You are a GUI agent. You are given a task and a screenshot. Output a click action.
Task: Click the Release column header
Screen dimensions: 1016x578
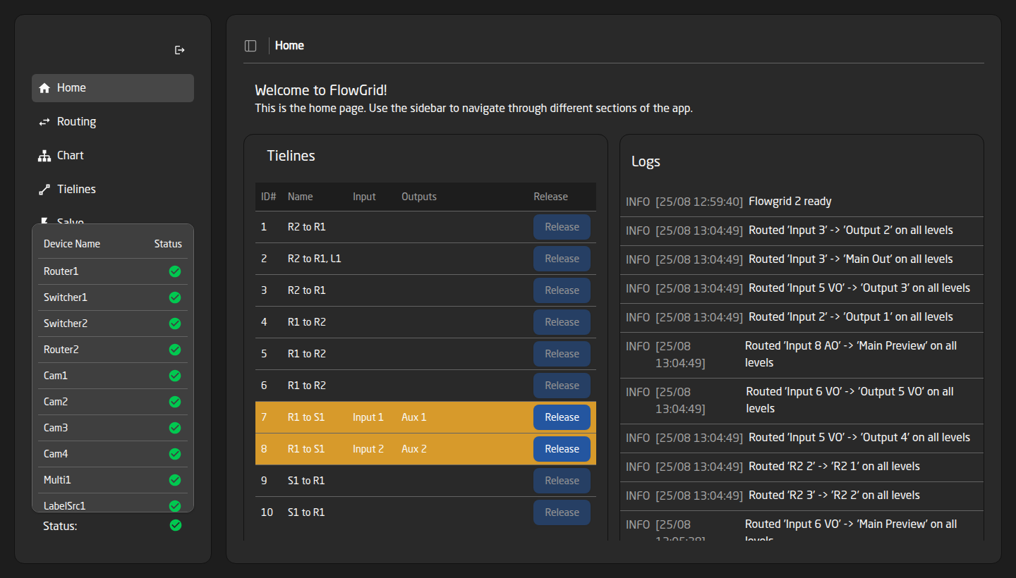(x=550, y=197)
